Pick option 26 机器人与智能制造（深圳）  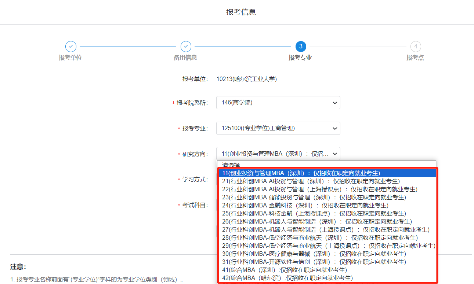[316, 221]
